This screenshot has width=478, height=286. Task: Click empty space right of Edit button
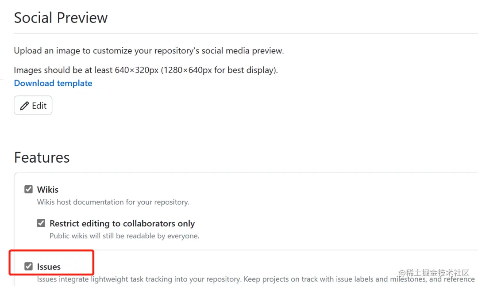click(x=177, y=106)
